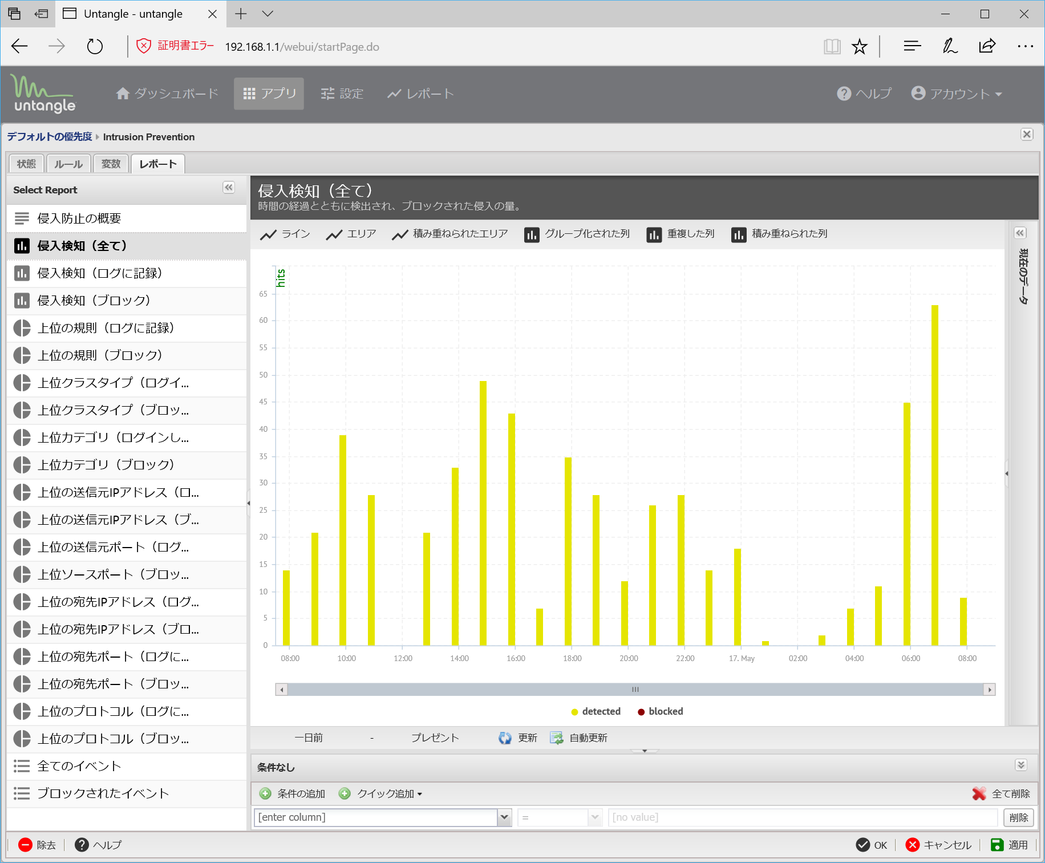Open ブロックされたイベント list

(x=127, y=793)
